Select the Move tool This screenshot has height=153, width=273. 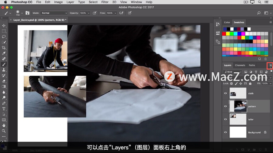[4, 25]
